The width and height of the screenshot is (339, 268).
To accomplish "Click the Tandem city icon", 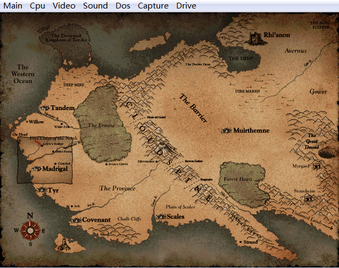I will 44,108.
